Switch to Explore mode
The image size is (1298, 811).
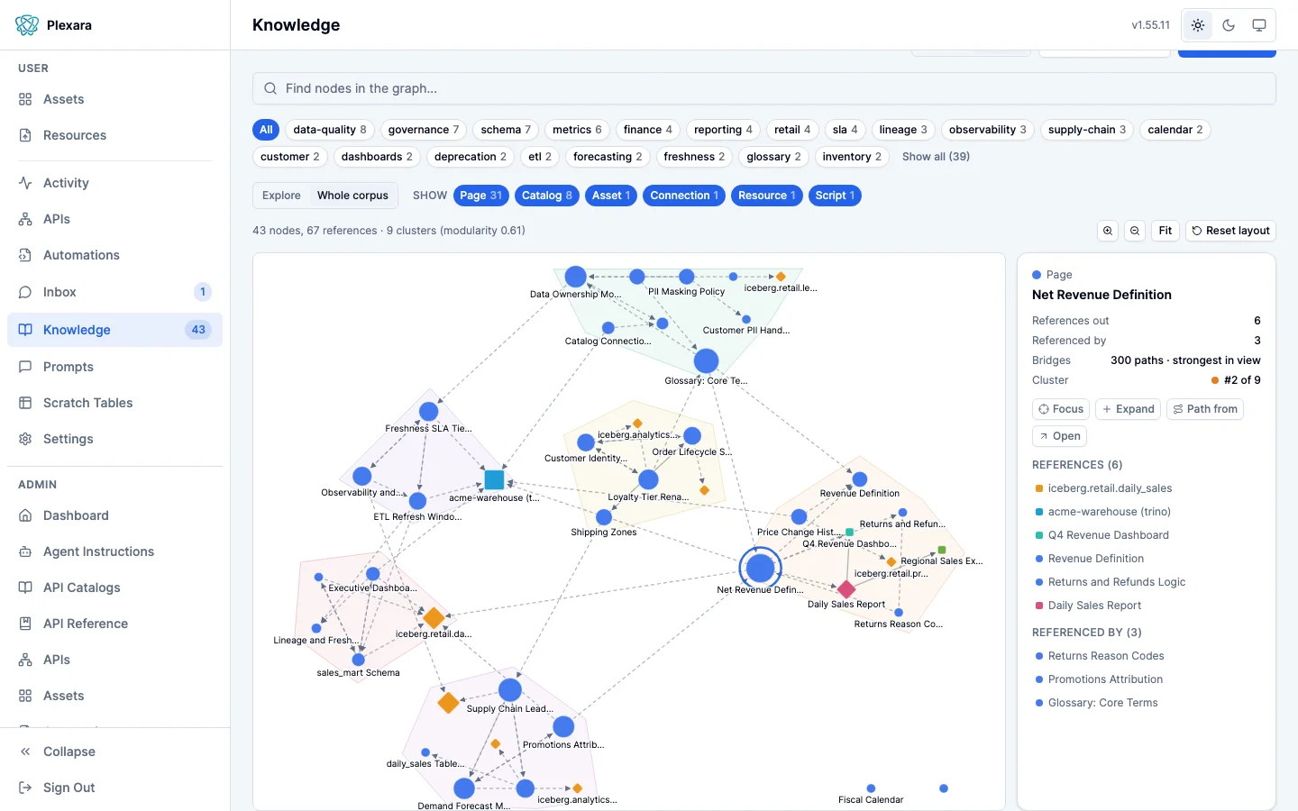pyautogui.click(x=281, y=196)
